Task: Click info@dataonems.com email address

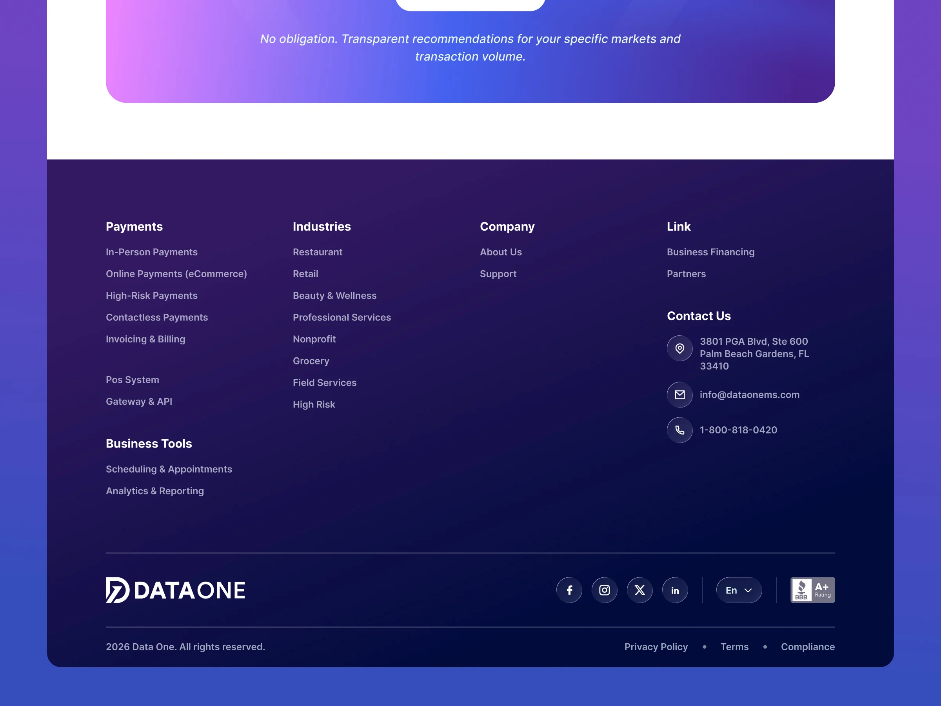Action: tap(750, 395)
